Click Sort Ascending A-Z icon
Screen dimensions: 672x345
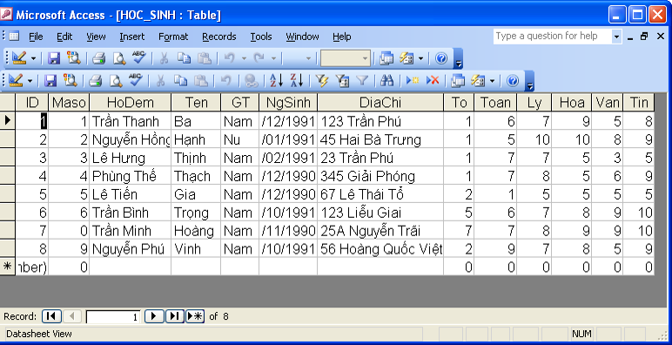coord(277,80)
